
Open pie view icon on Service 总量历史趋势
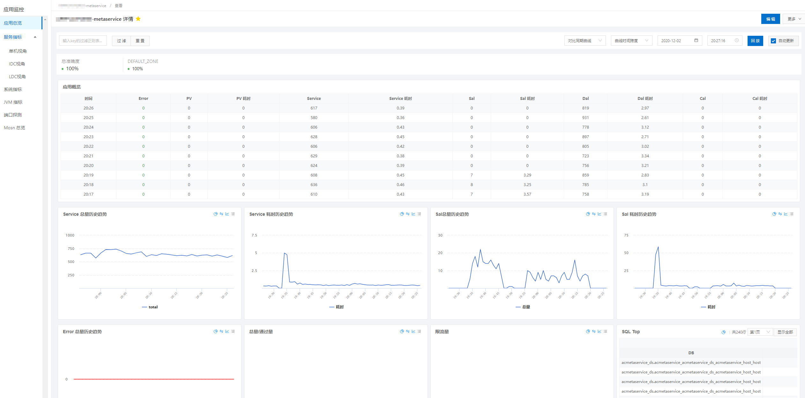[x=216, y=214]
